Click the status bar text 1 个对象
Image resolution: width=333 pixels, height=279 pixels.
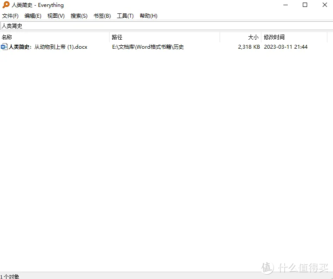point(10,276)
